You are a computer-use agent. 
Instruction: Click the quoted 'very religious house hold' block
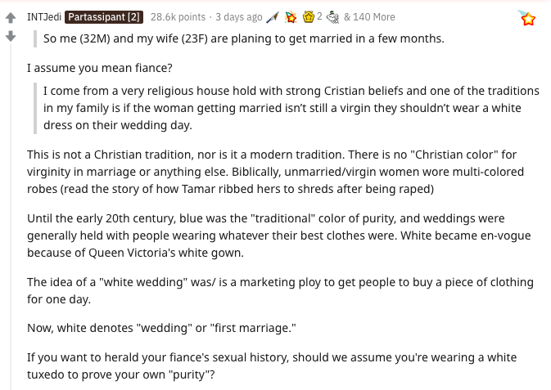(291, 108)
